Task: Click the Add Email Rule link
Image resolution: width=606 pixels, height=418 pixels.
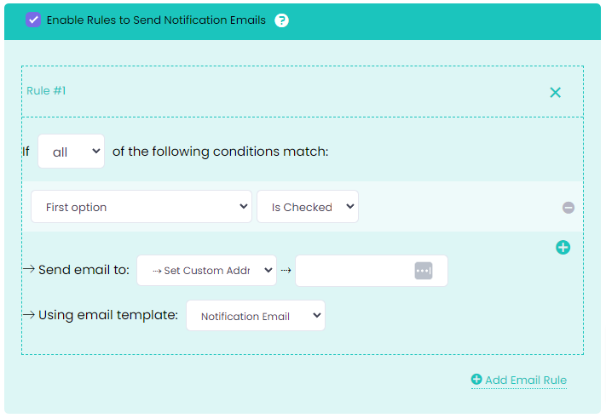Action: click(525, 381)
